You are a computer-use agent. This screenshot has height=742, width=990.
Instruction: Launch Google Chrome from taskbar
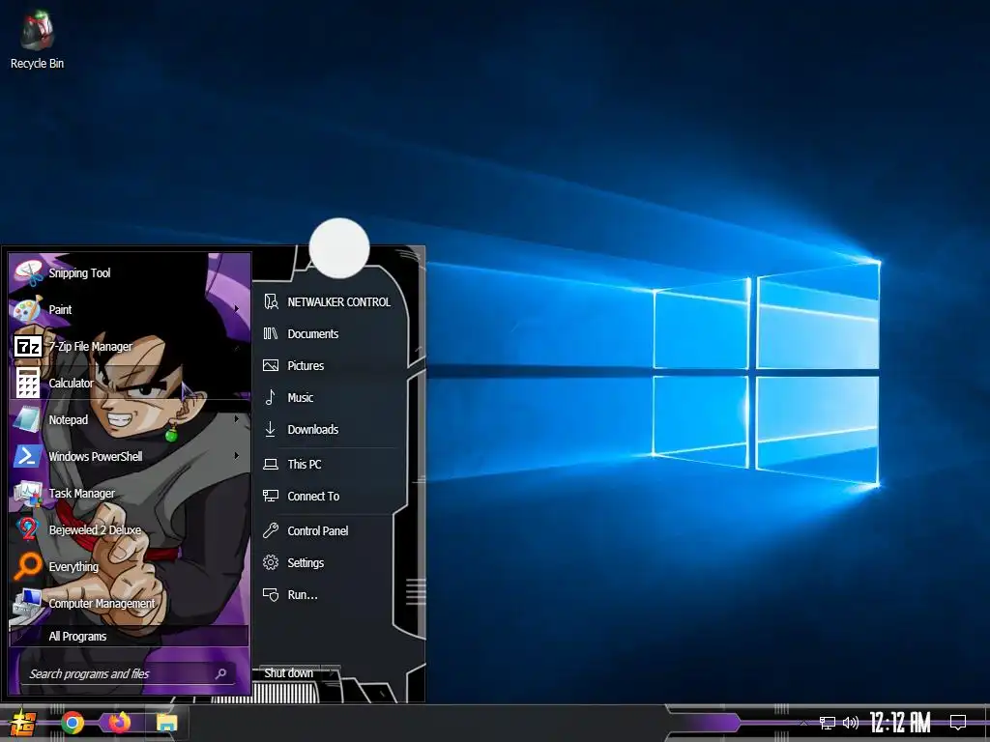pyautogui.click(x=73, y=723)
